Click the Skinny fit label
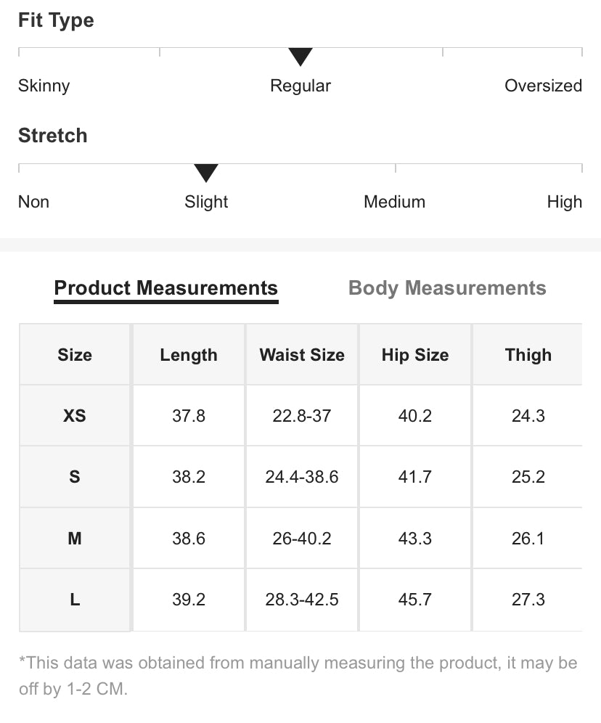Viewport: 601px width, 723px height. click(x=44, y=86)
